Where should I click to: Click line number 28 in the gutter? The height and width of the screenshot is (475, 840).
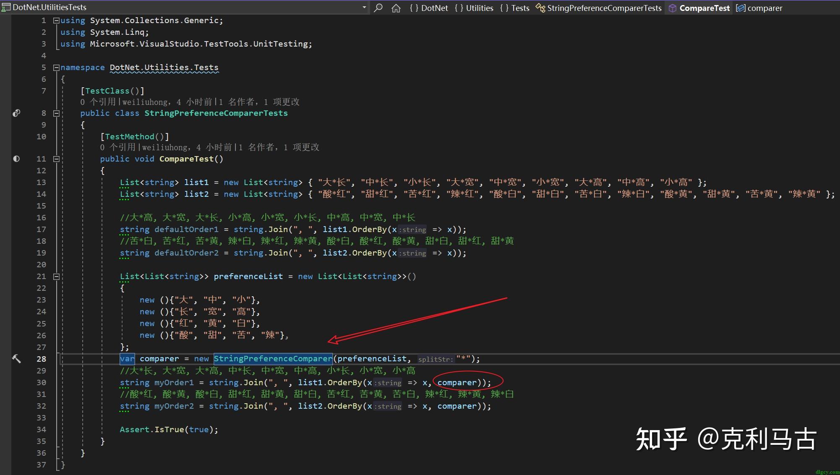coord(41,359)
